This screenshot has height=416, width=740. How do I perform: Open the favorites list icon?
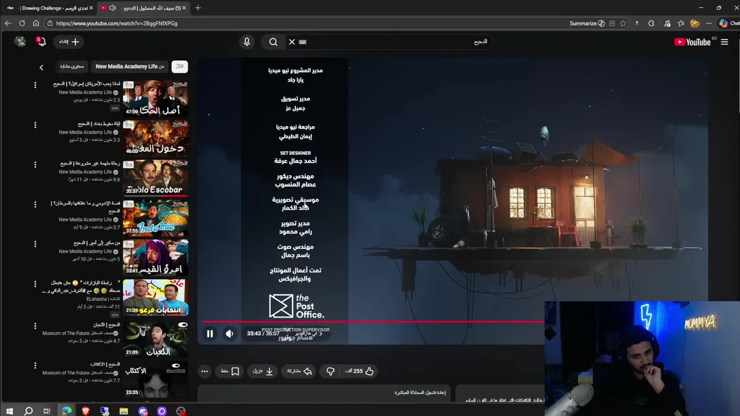click(681, 23)
